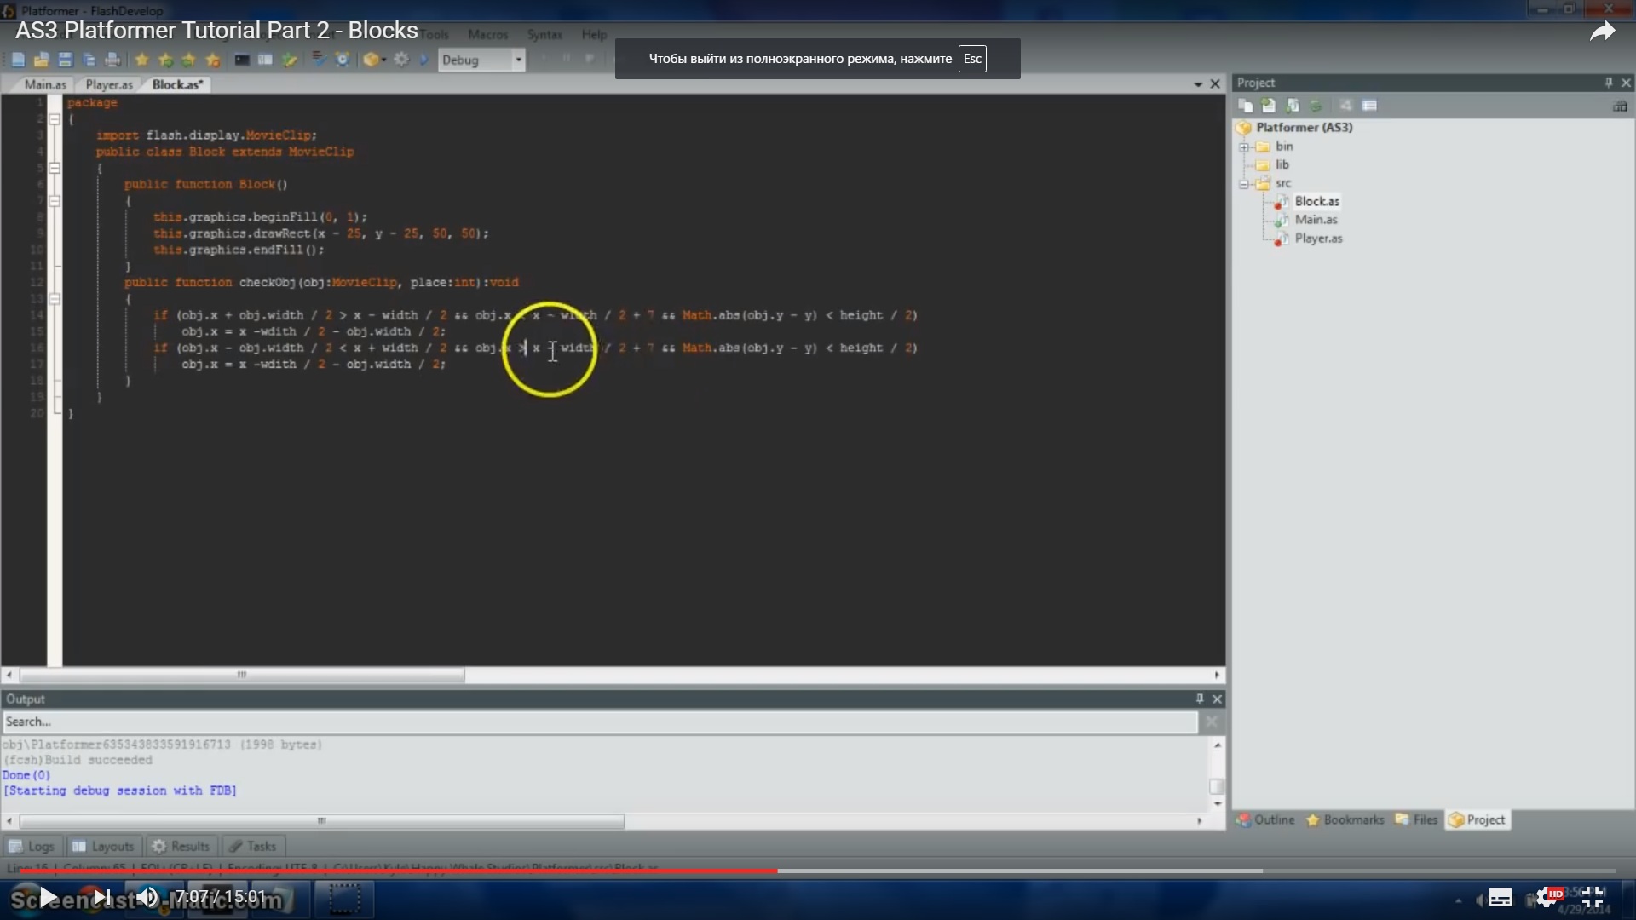
Task: Select the Block.as* editor tab
Action: [x=177, y=84]
